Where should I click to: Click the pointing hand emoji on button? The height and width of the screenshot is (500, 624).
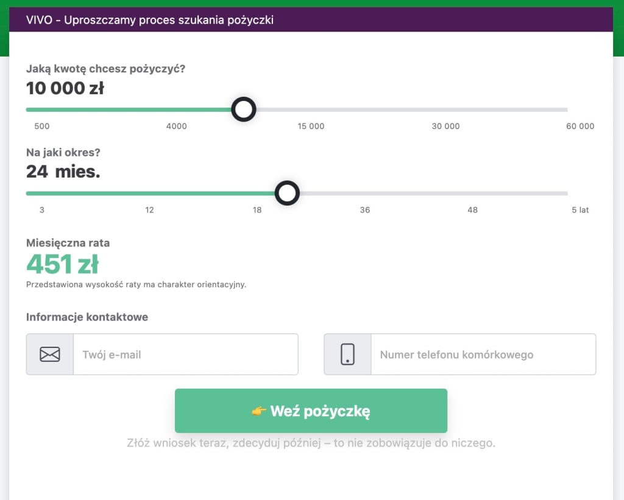tap(259, 411)
